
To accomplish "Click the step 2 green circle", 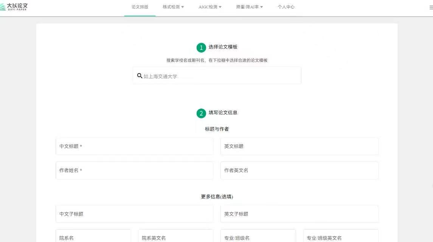I will 201,113.
